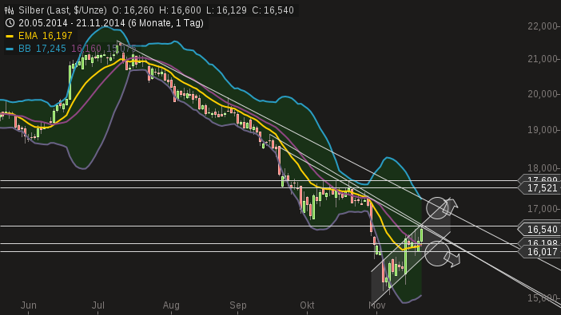The image size is (561, 315).
Task: Click the candlestick chart-type icon beside Silber
Action: (x=10, y=10)
